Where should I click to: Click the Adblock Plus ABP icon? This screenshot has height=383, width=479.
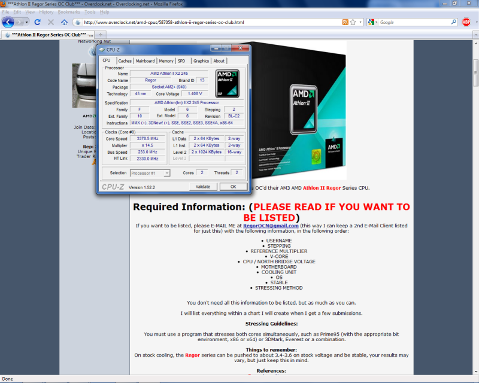(x=466, y=22)
